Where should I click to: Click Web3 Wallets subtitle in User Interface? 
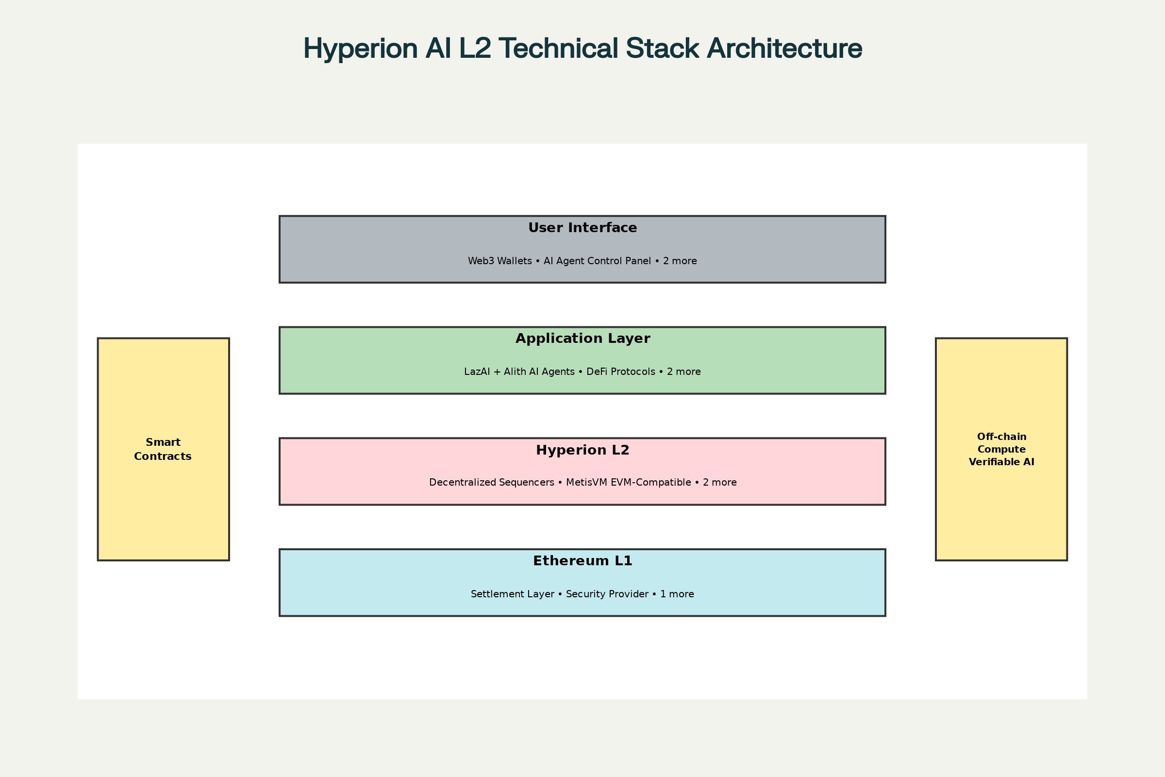[x=500, y=261]
